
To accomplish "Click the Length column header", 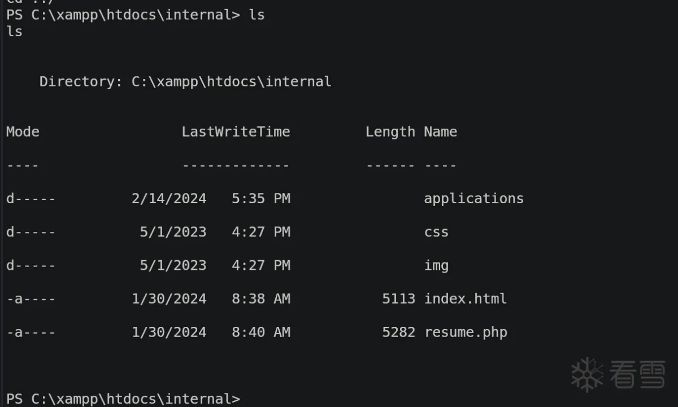I will pyautogui.click(x=390, y=132).
